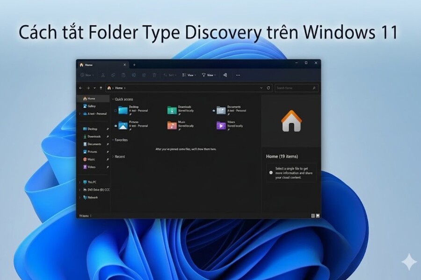This screenshot has height=280, width=421.
Task: Switch to large thumbnails view in status bar
Action: [x=318, y=216]
